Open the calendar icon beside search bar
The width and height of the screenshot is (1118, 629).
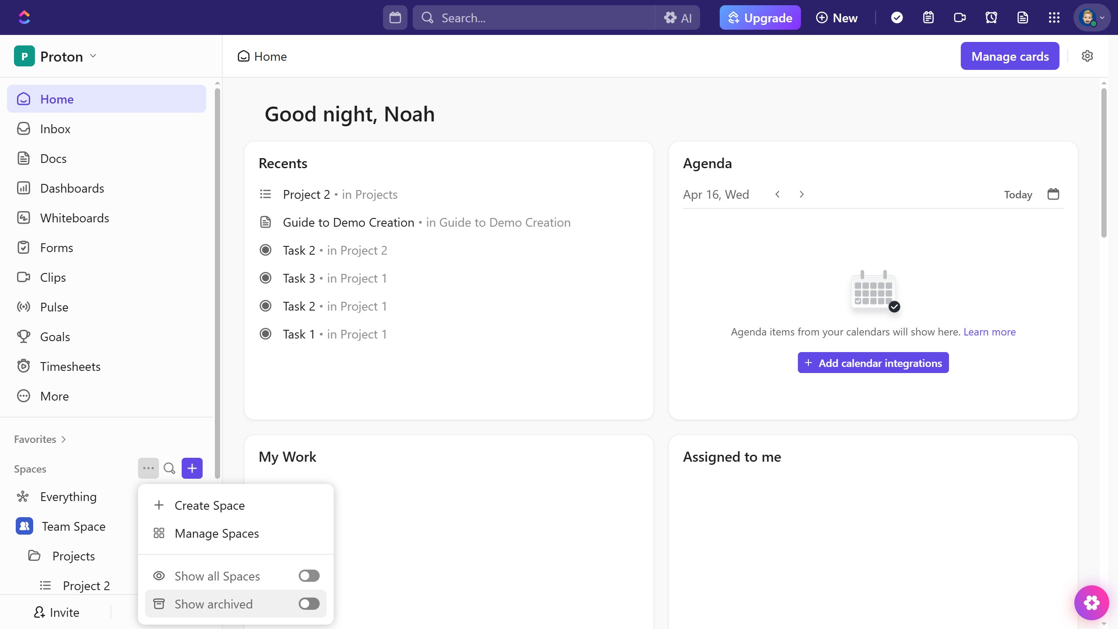tap(395, 17)
